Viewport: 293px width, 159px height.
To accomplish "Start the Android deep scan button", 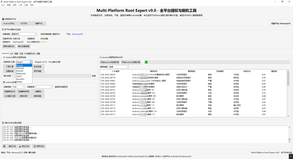I will point(131,62).
